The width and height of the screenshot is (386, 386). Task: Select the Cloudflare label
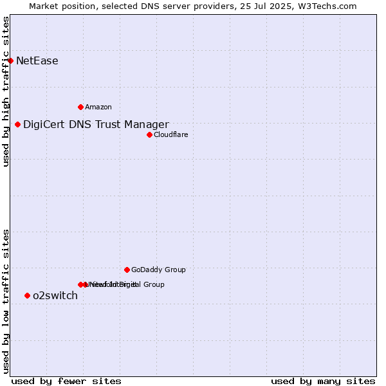click(171, 134)
